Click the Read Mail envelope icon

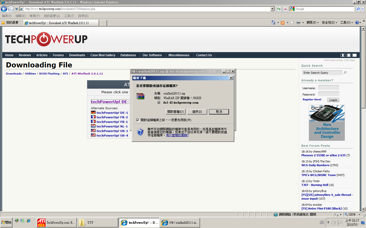click(292, 23)
